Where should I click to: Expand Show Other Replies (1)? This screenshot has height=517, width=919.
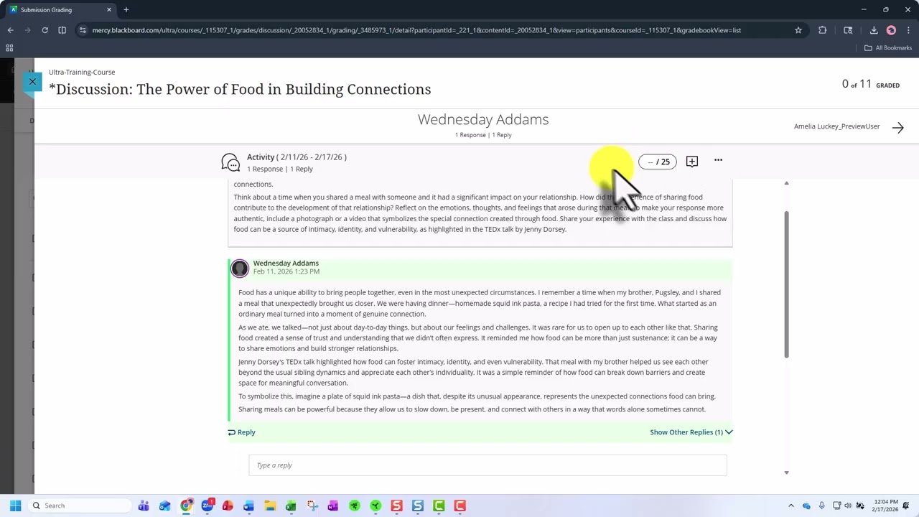pos(691,432)
